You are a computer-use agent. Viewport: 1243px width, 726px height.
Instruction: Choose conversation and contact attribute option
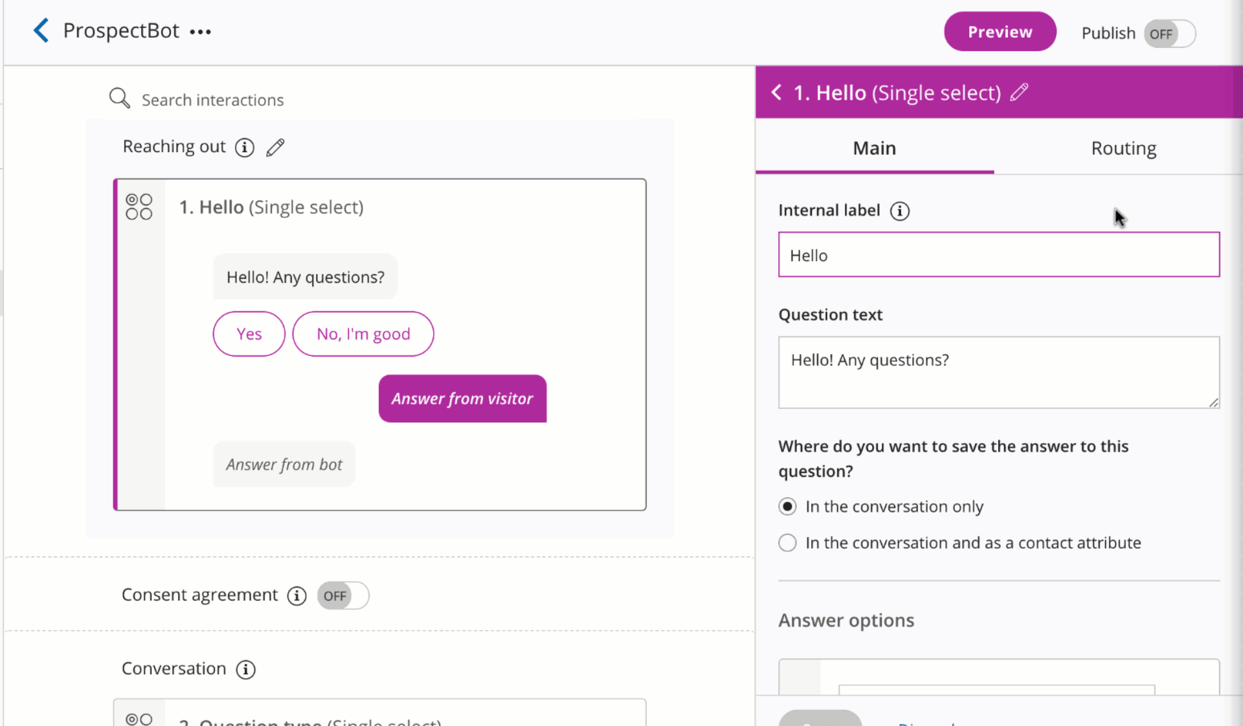[787, 543]
